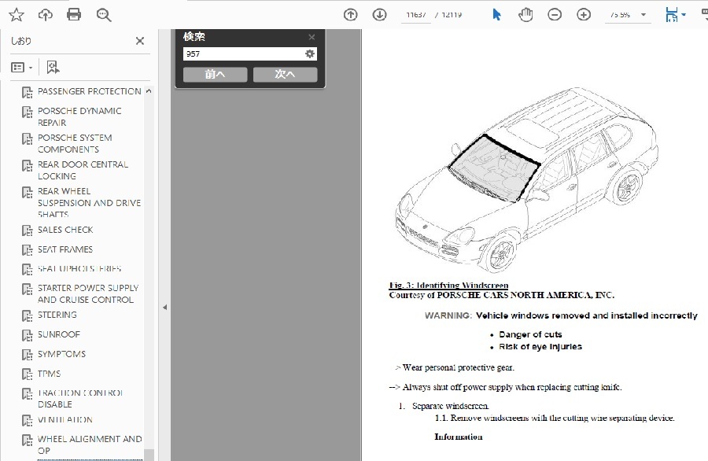Click the cloud upload icon
Image resolution: width=708 pixels, height=461 pixels.
point(45,15)
